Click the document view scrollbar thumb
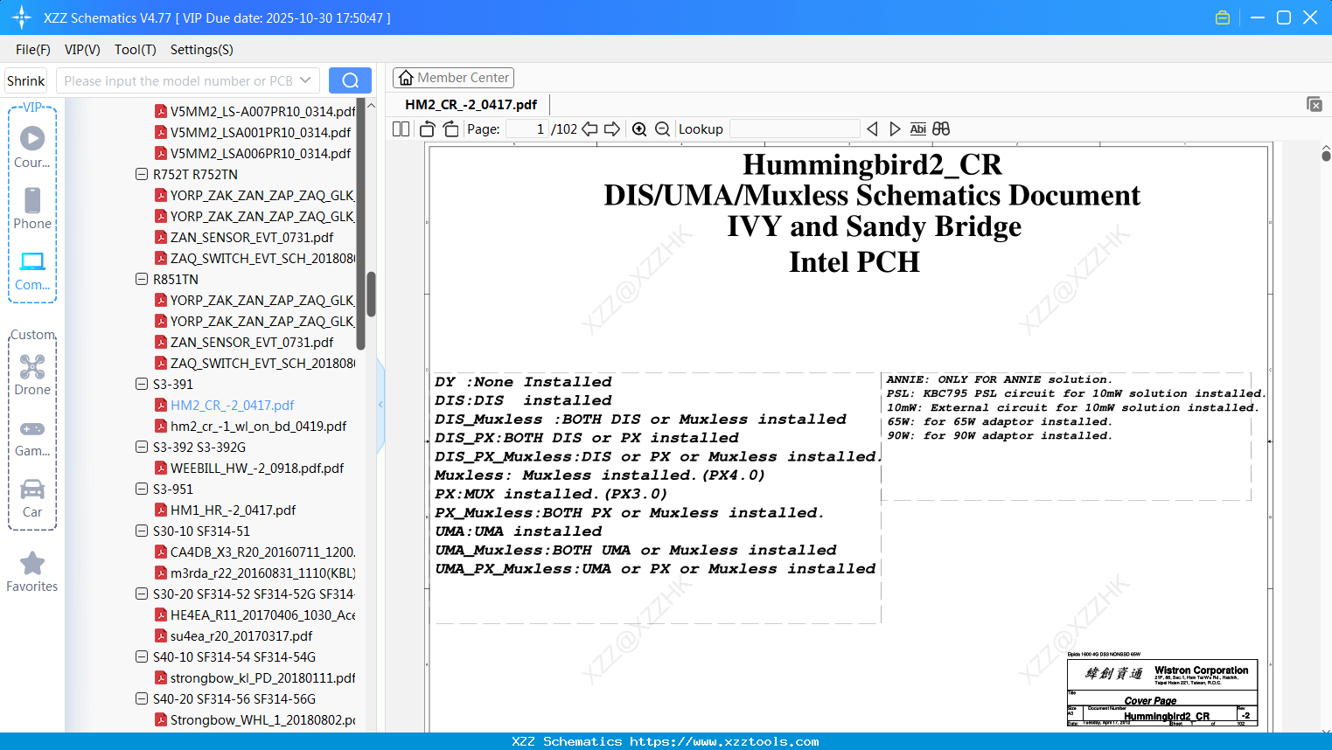This screenshot has width=1332, height=750. (x=1326, y=156)
